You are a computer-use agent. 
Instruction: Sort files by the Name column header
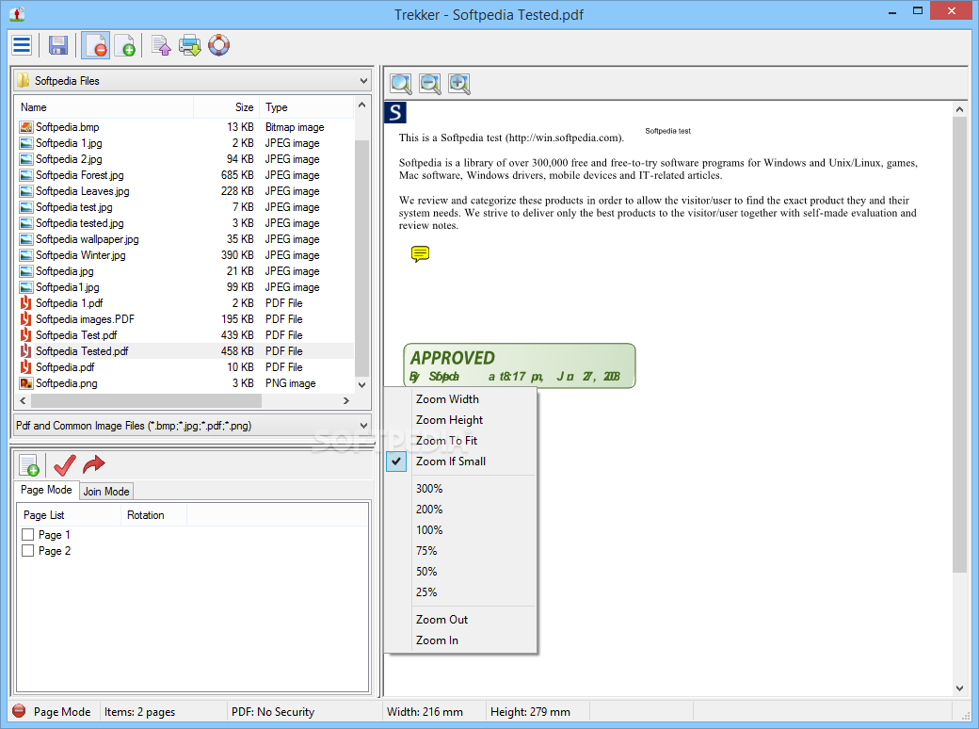click(x=104, y=106)
